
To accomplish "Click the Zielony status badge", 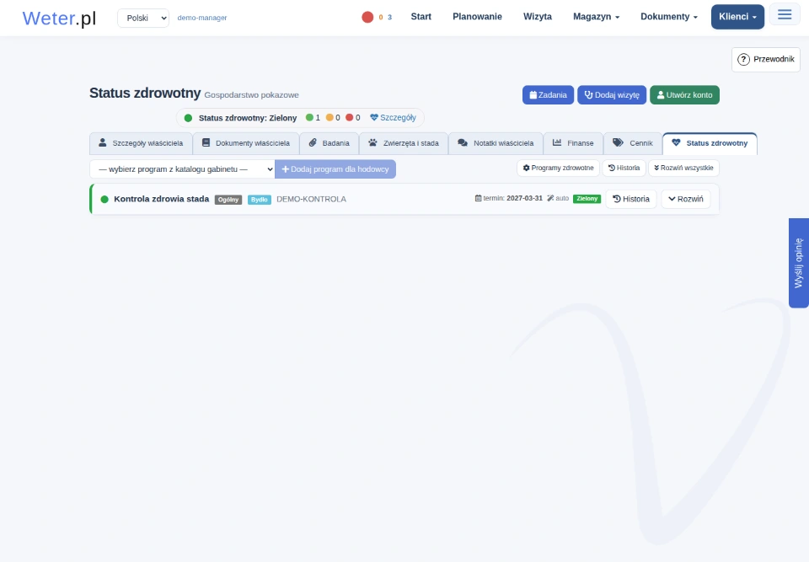I will pyautogui.click(x=587, y=199).
